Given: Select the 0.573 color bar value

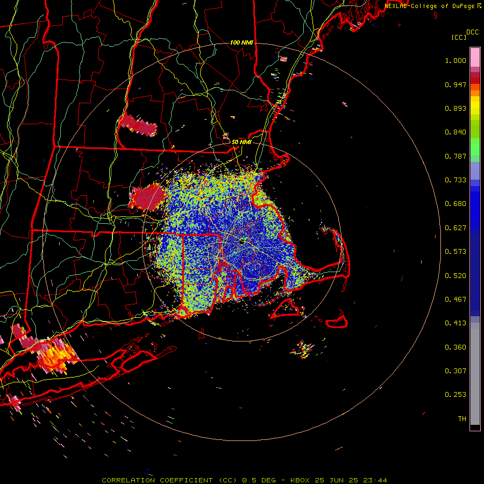Looking at the screenshot, I should (x=455, y=252).
